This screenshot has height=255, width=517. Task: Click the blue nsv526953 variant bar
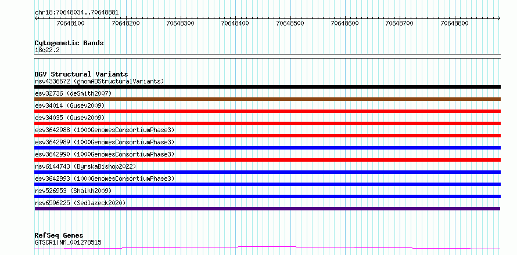click(267, 196)
